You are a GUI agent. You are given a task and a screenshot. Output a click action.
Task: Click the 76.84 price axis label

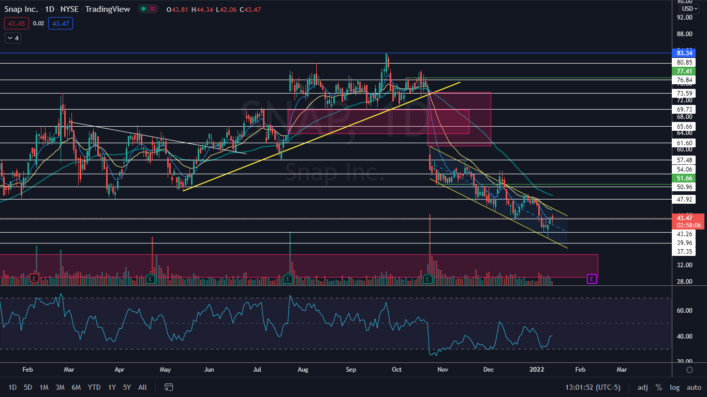[x=684, y=80]
